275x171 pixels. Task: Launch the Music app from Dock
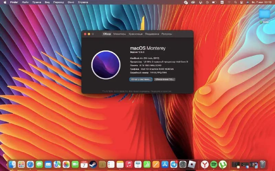point(129,165)
